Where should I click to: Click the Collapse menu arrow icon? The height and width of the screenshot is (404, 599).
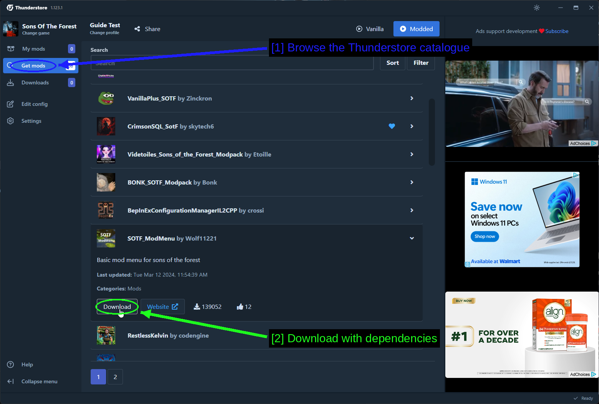[10, 381]
